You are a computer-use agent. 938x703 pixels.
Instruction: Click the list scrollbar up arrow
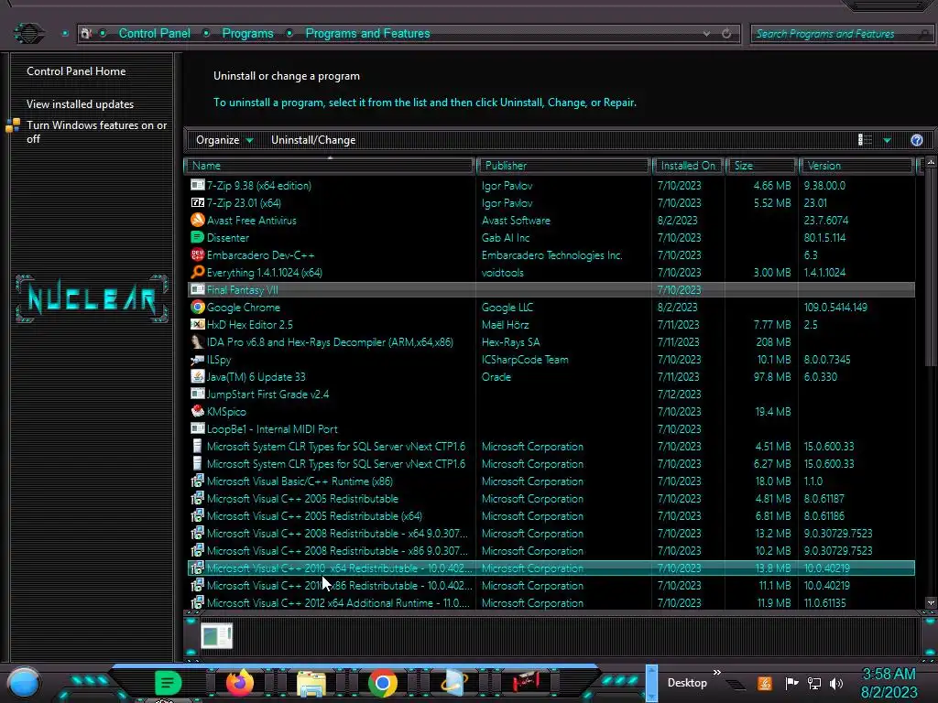coord(931,163)
